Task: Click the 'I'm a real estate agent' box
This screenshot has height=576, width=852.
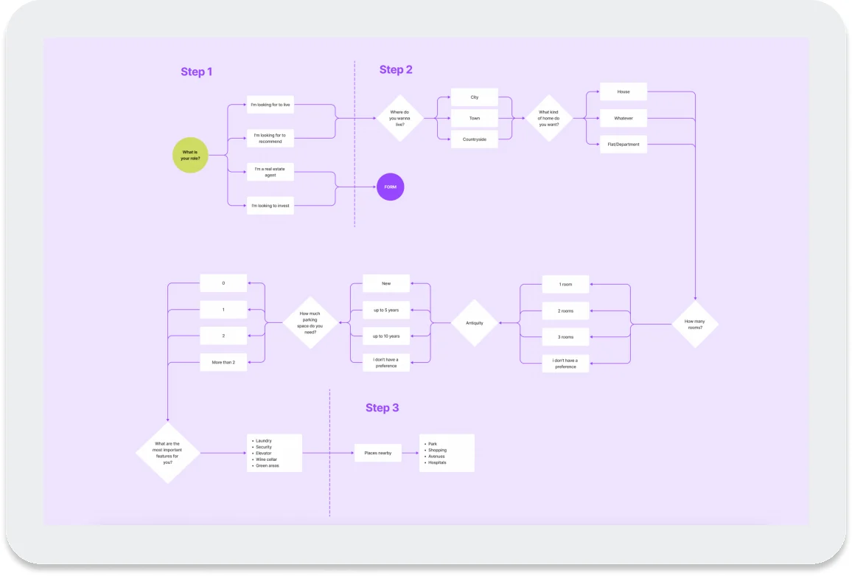Action: tap(270, 171)
